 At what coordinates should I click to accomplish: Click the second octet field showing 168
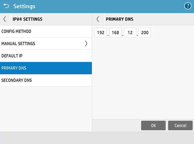pos(115,33)
